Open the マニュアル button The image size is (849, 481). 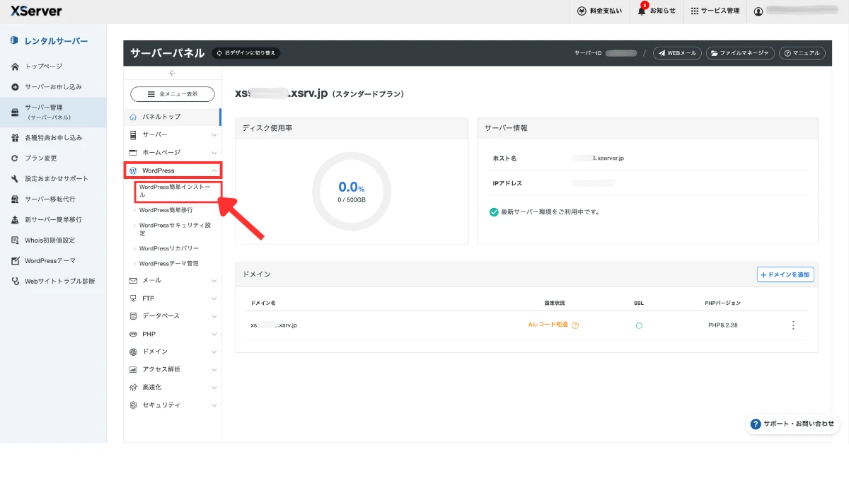[802, 53]
